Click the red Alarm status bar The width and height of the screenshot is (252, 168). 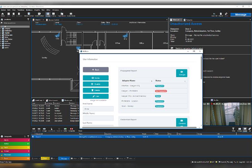[15, 140]
